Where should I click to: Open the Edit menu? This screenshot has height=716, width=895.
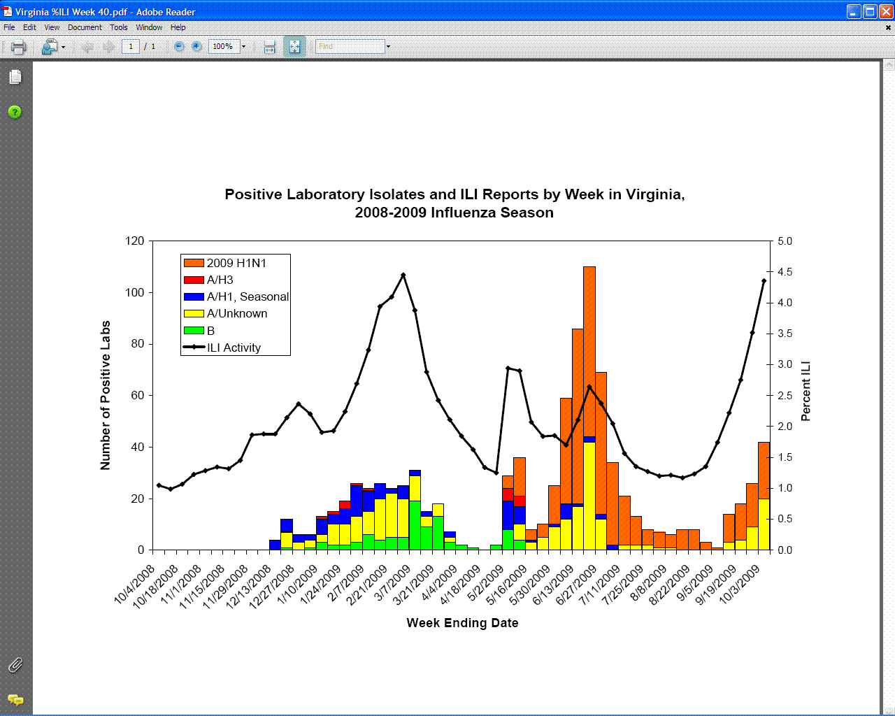(x=29, y=27)
